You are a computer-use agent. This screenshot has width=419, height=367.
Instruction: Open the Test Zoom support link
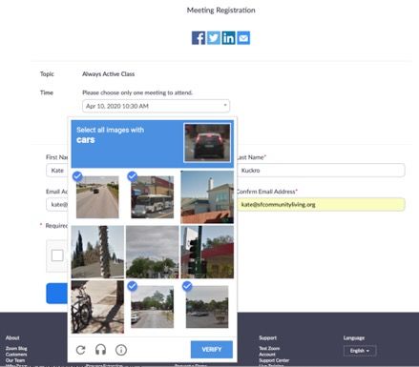[x=269, y=348]
